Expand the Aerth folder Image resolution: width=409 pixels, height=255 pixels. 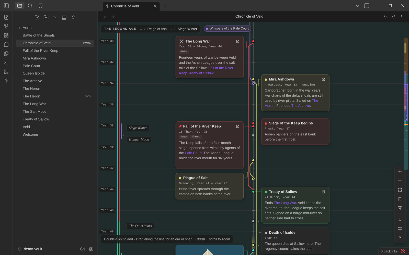click(19, 28)
